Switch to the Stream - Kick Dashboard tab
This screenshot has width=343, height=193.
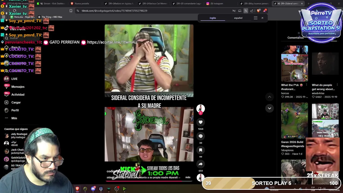point(51,3)
